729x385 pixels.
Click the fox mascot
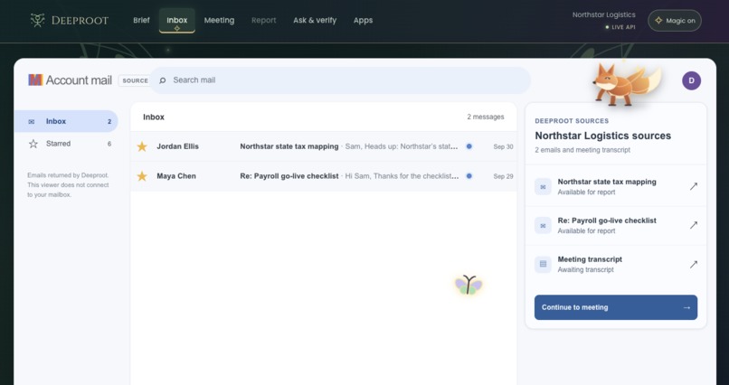(626, 85)
